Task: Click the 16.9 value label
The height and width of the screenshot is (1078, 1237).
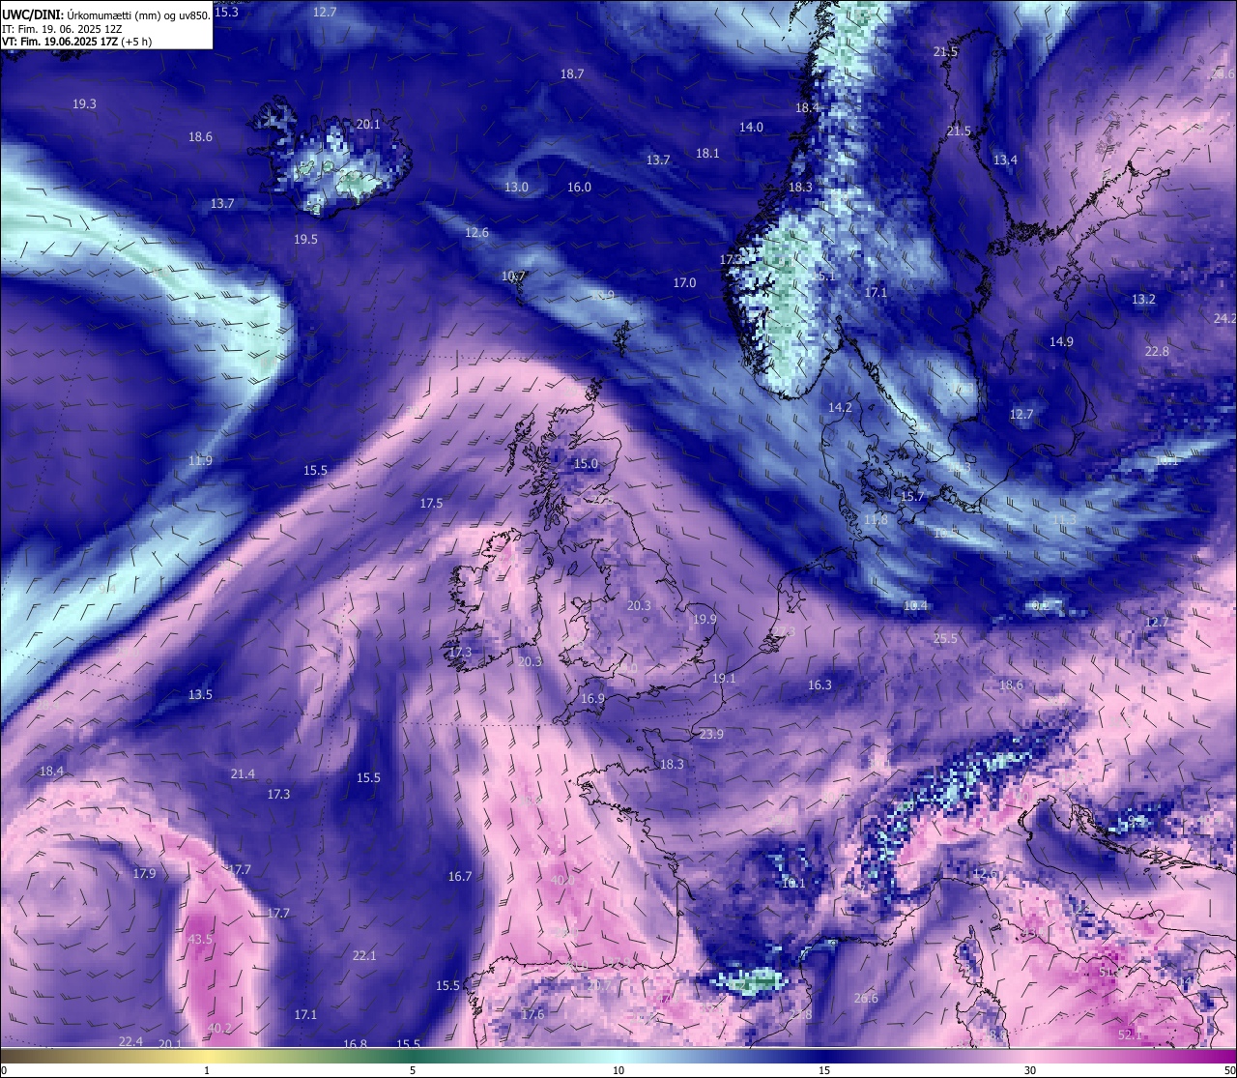Action: tap(592, 698)
